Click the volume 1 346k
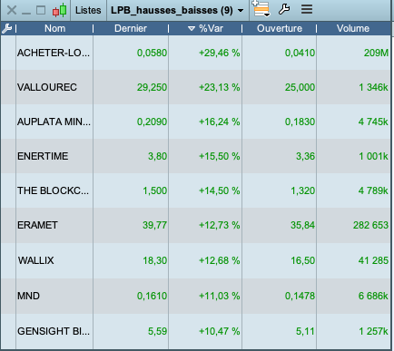 pyautogui.click(x=373, y=87)
